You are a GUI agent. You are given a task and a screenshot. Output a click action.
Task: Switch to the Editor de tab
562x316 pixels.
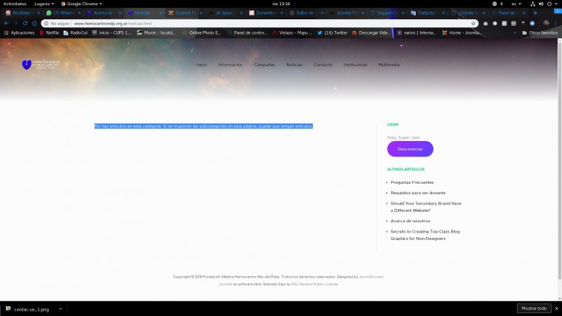(x=305, y=13)
